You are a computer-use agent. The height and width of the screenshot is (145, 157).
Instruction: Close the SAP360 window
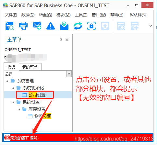147,5
